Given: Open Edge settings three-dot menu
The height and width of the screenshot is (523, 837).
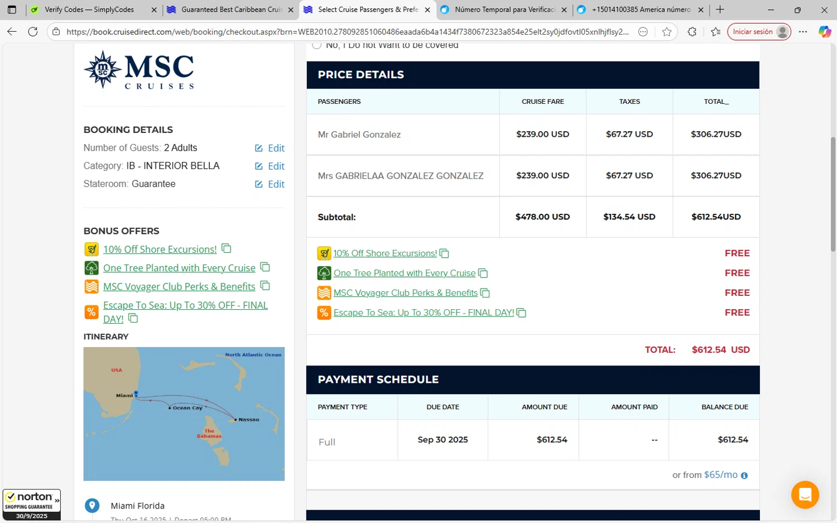Looking at the screenshot, I should coord(803,32).
